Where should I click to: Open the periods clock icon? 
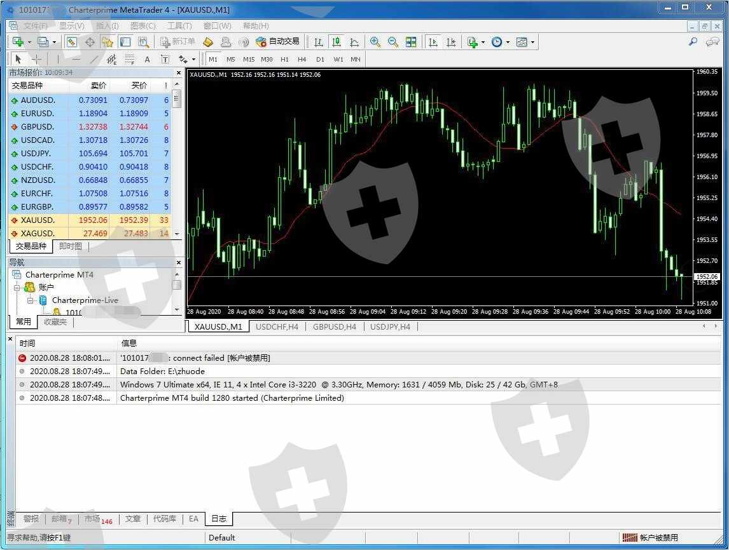click(497, 42)
